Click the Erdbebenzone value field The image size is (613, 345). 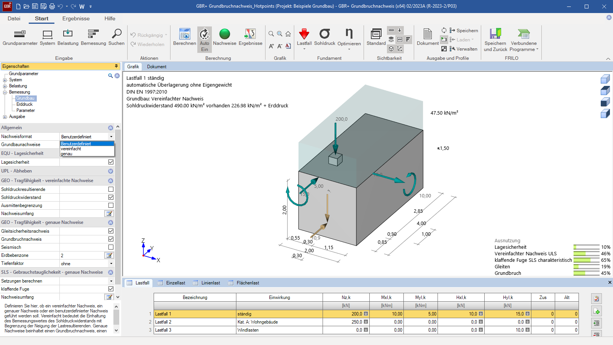(82, 255)
